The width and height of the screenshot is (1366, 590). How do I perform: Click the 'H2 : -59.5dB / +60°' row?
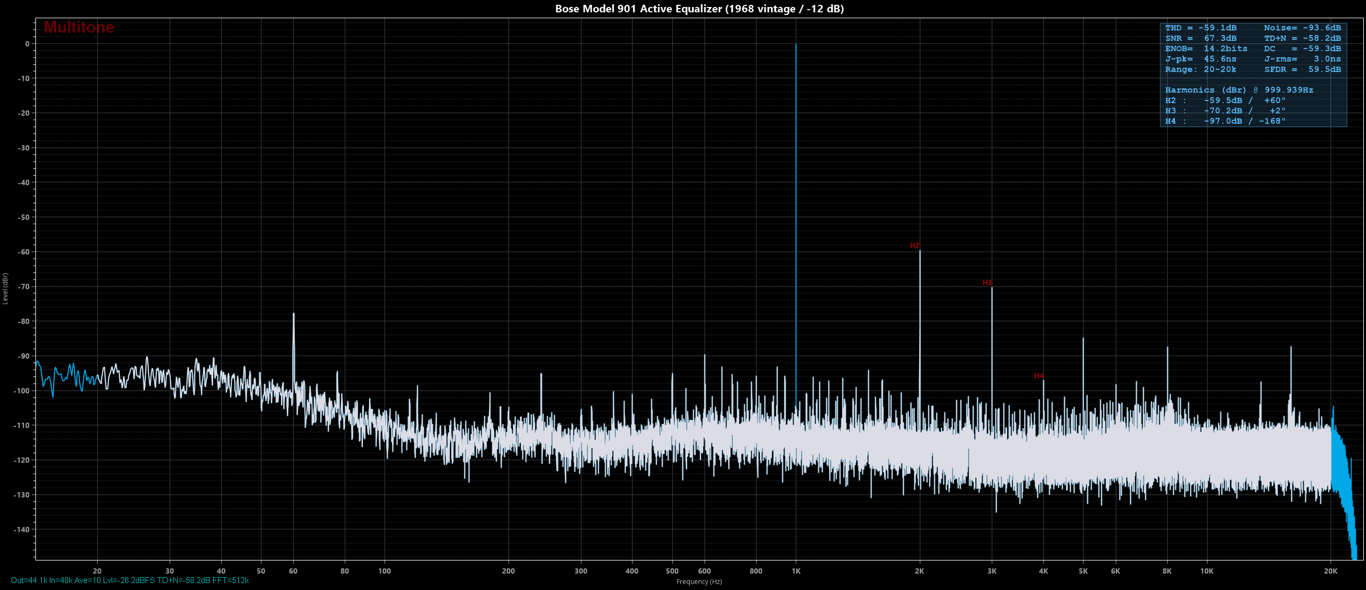click(x=1225, y=100)
